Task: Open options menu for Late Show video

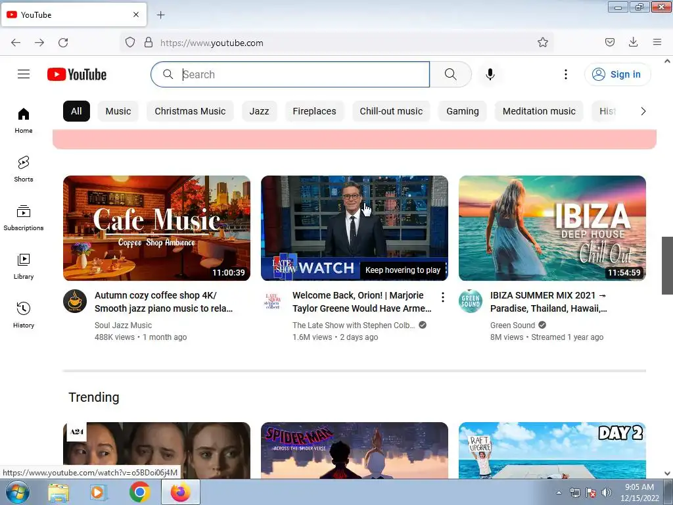Action: pyautogui.click(x=442, y=297)
